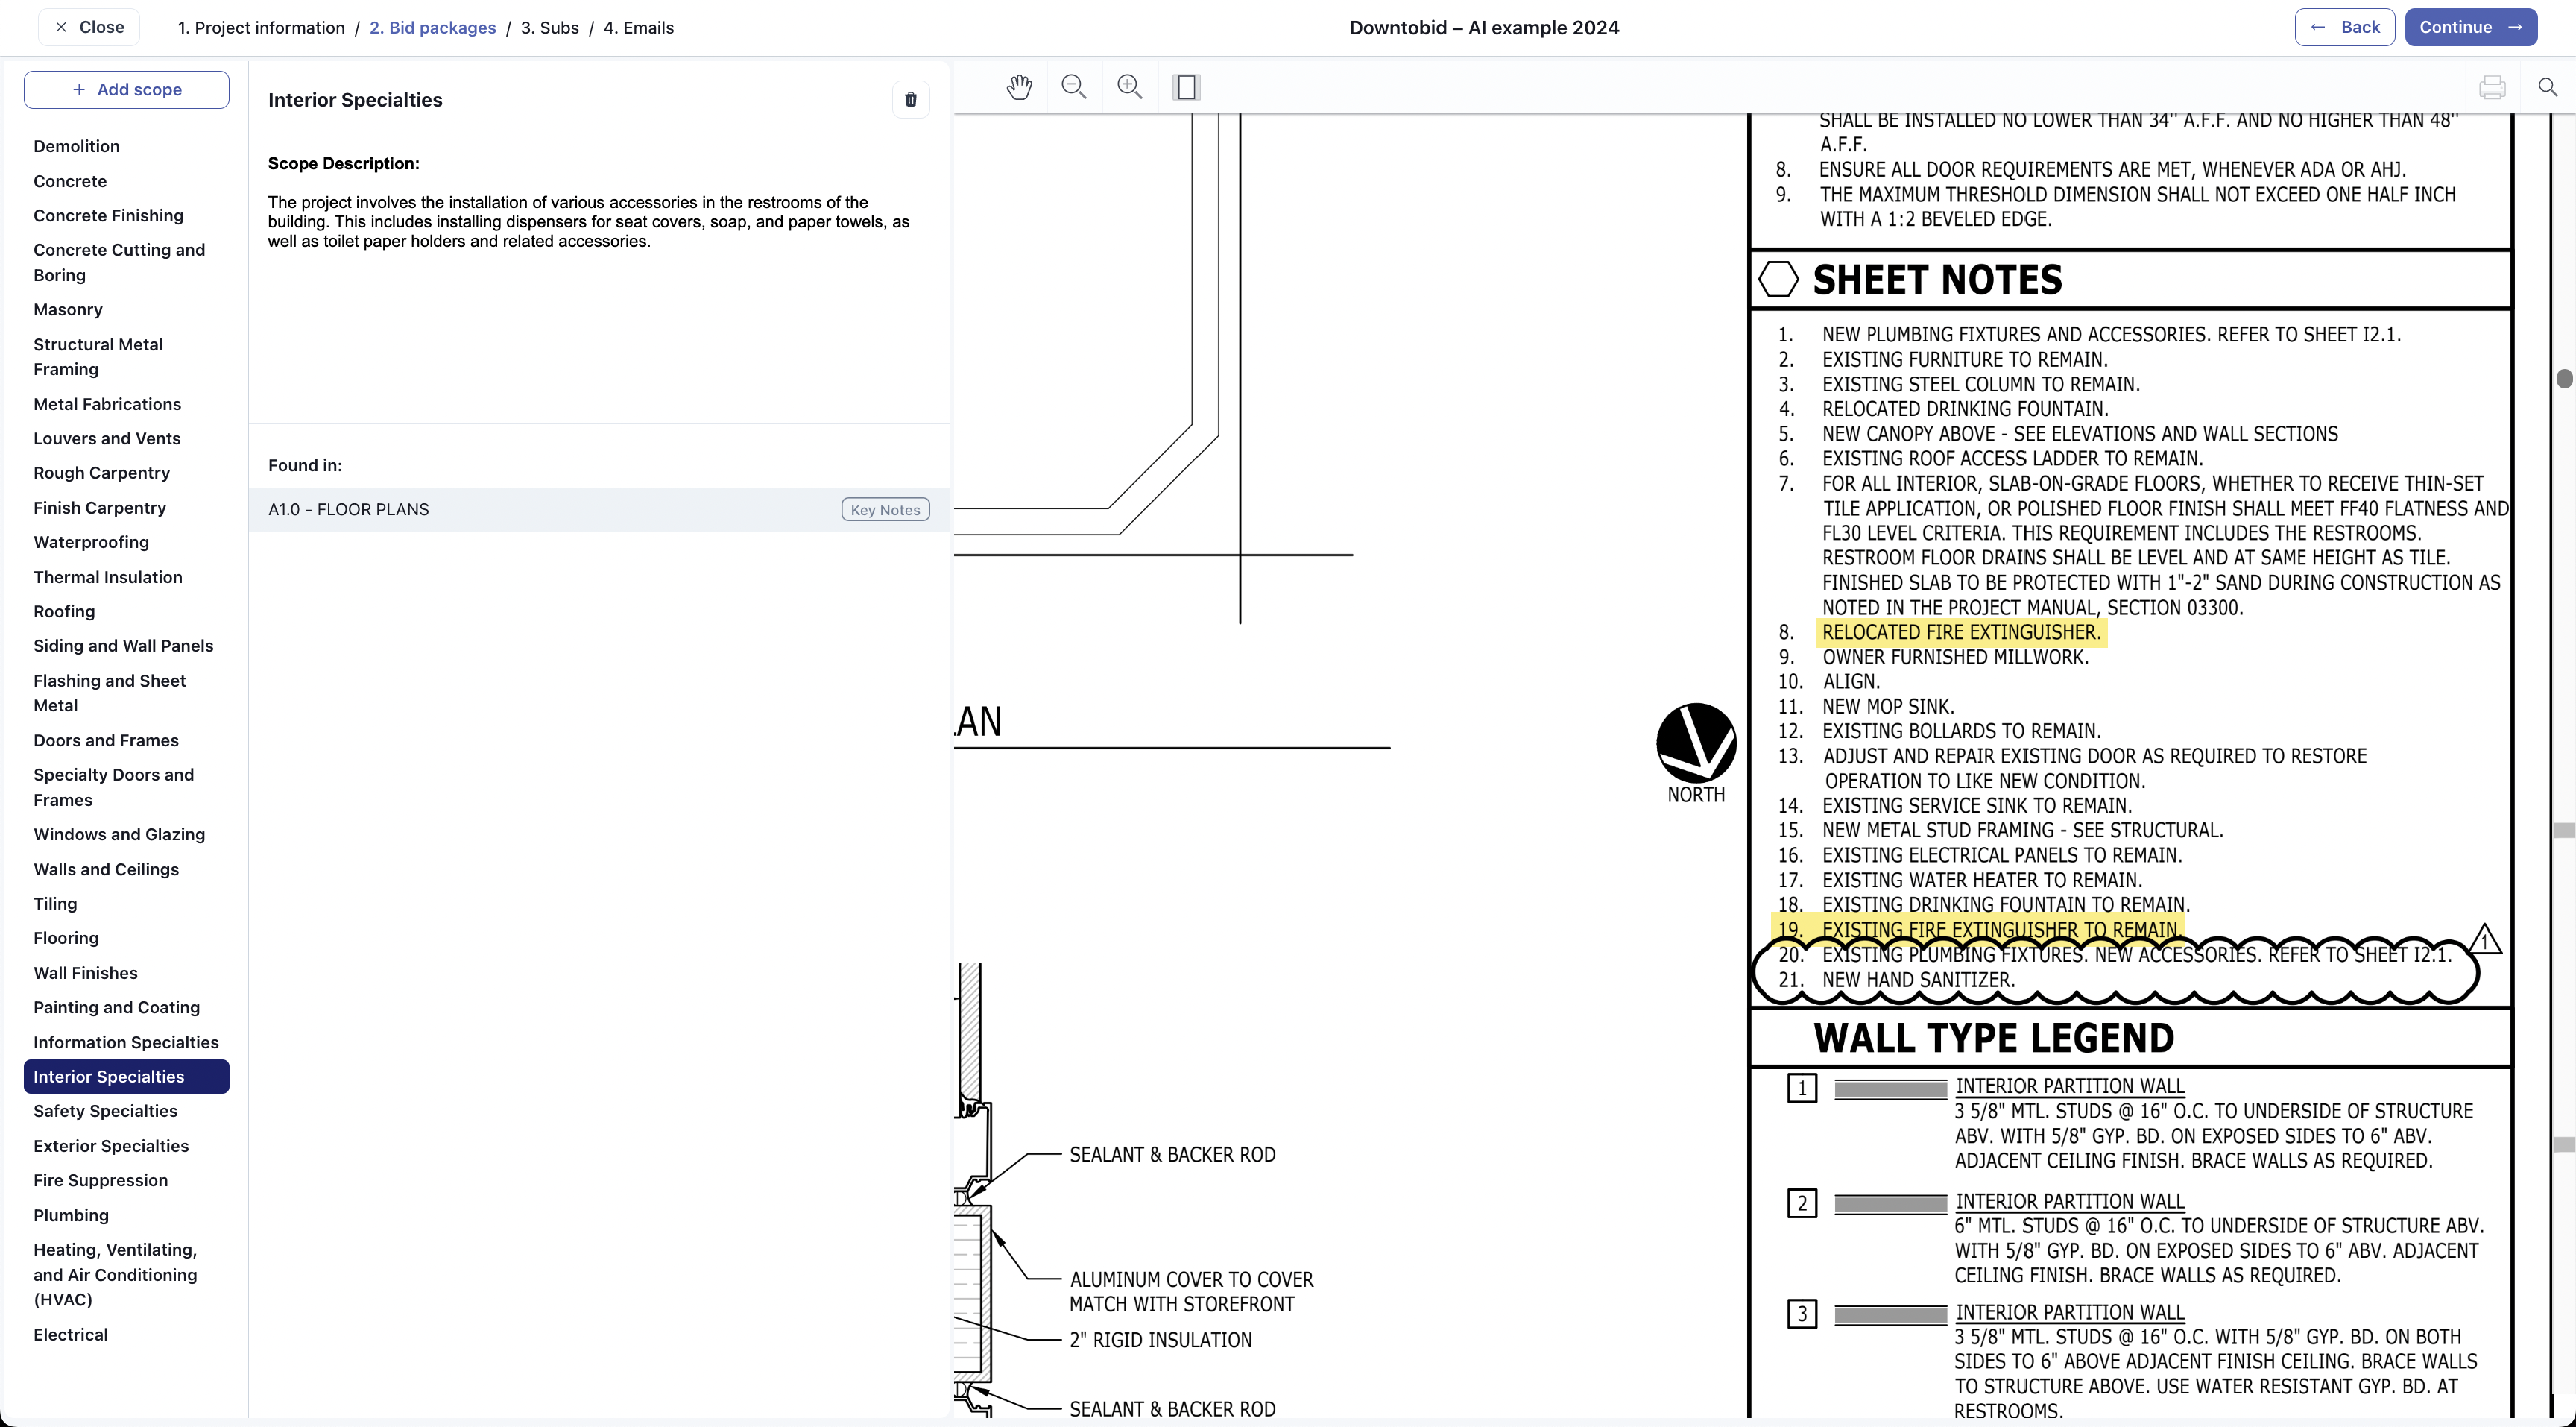The image size is (2576, 1427).
Task: Select the Waterproofing scope
Action: click(91, 542)
